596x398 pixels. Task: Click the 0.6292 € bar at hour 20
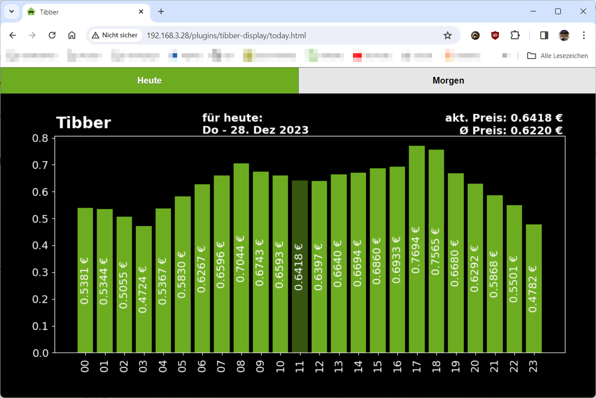coord(475,268)
